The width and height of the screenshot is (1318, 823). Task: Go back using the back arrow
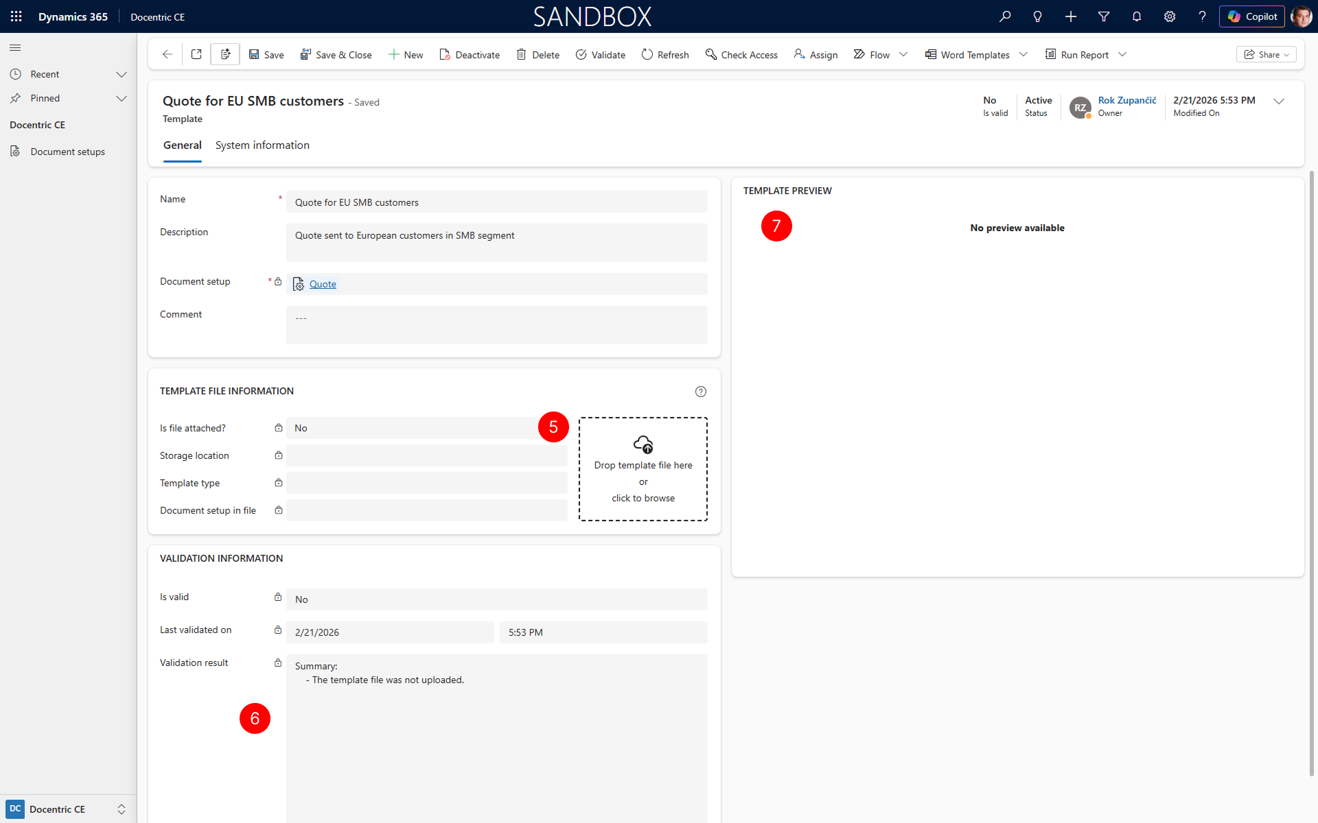167,54
